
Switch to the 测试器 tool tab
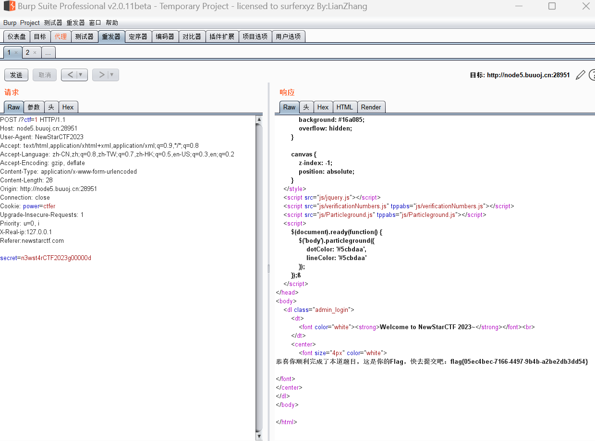[x=84, y=36]
